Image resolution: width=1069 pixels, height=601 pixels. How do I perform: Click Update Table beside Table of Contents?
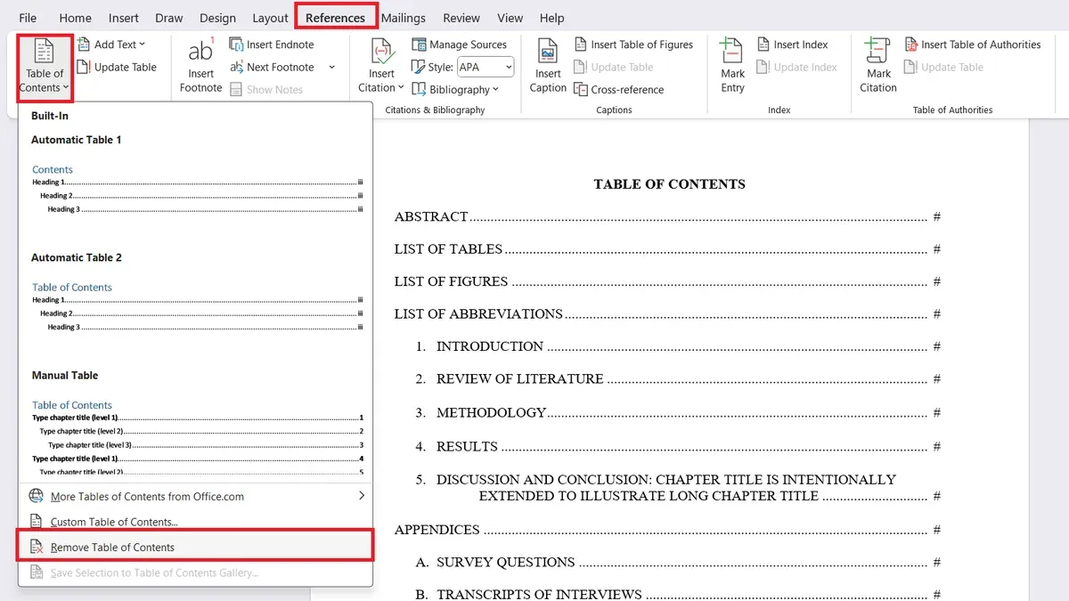pos(117,67)
